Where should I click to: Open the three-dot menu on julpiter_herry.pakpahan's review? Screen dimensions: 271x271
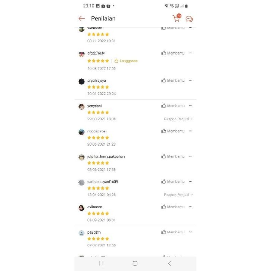pyautogui.click(x=190, y=156)
